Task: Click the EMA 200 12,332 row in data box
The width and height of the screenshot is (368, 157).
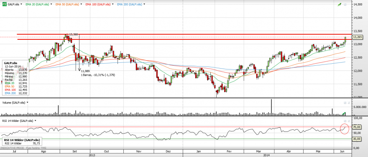Action: pos(16,93)
